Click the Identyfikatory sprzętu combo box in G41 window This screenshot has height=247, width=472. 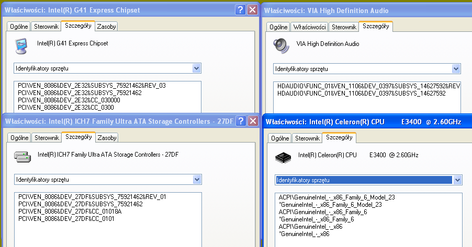click(x=107, y=68)
